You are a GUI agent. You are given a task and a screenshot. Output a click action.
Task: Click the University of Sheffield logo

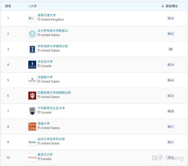coord(32,18)
